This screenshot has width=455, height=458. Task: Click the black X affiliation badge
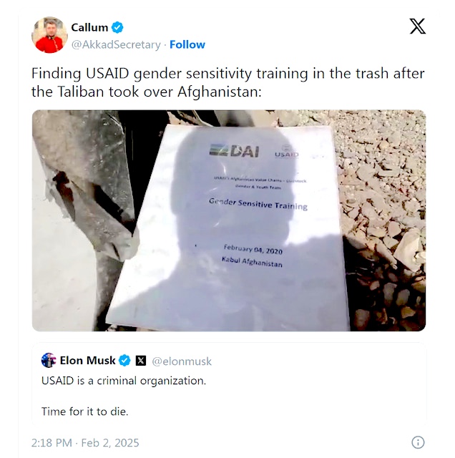pos(141,361)
